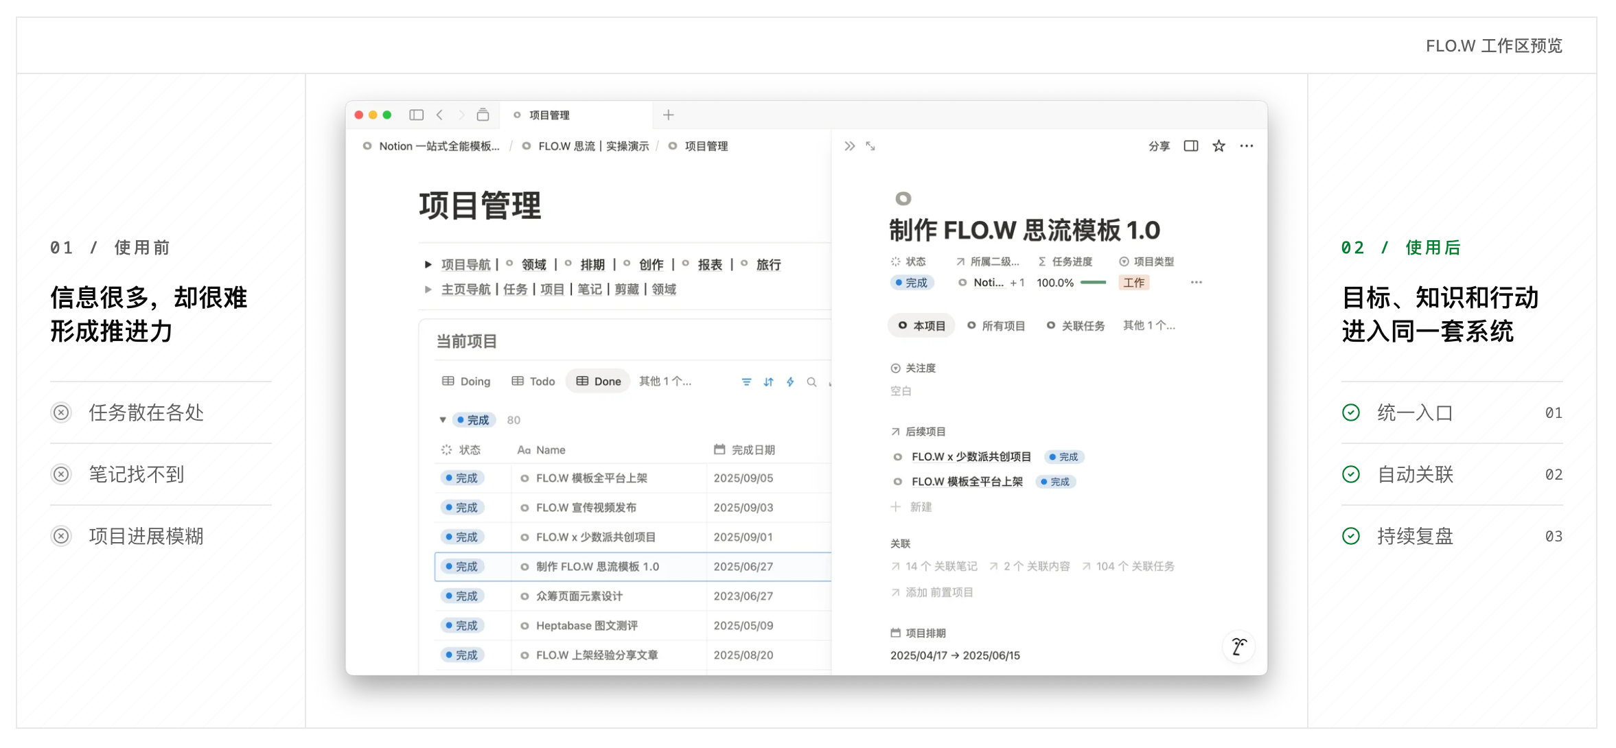Open row FLO.W 宣传视频发布
The width and height of the screenshot is (1616, 748).
point(586,507)
